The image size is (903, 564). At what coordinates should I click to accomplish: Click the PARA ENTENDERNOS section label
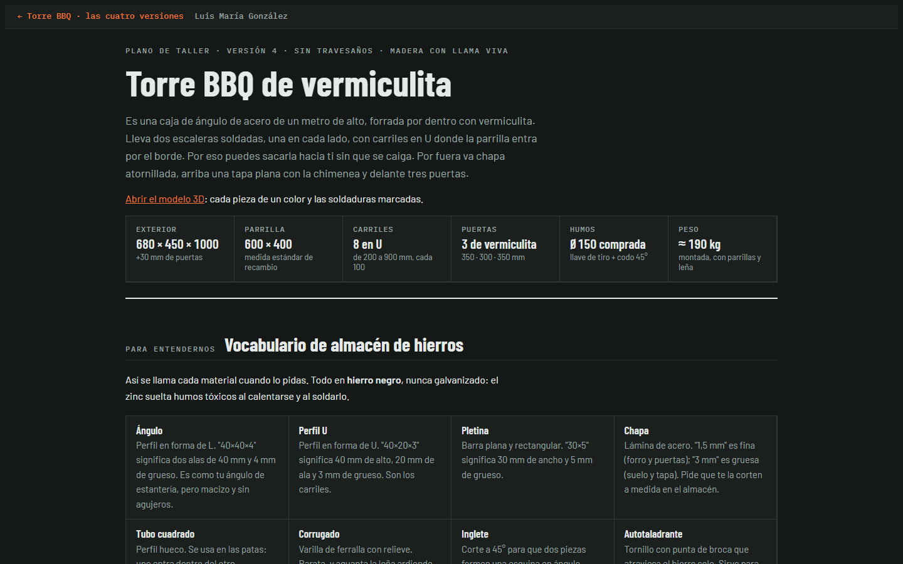tap(170, 349)
